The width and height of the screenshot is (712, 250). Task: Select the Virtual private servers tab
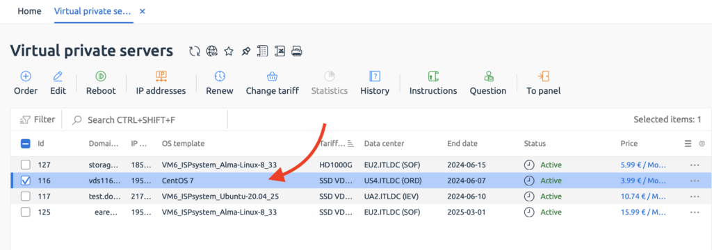point(93,11)
